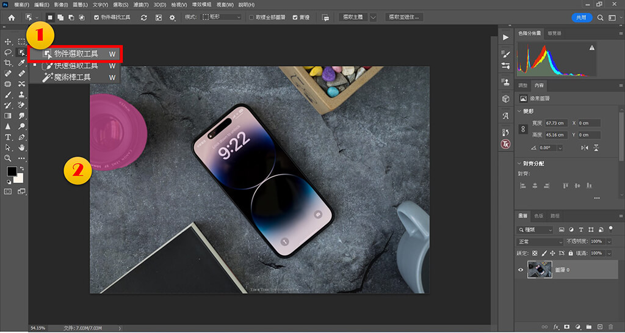Click flip horizontal icon in Properties panel

[x=585, y=147]
